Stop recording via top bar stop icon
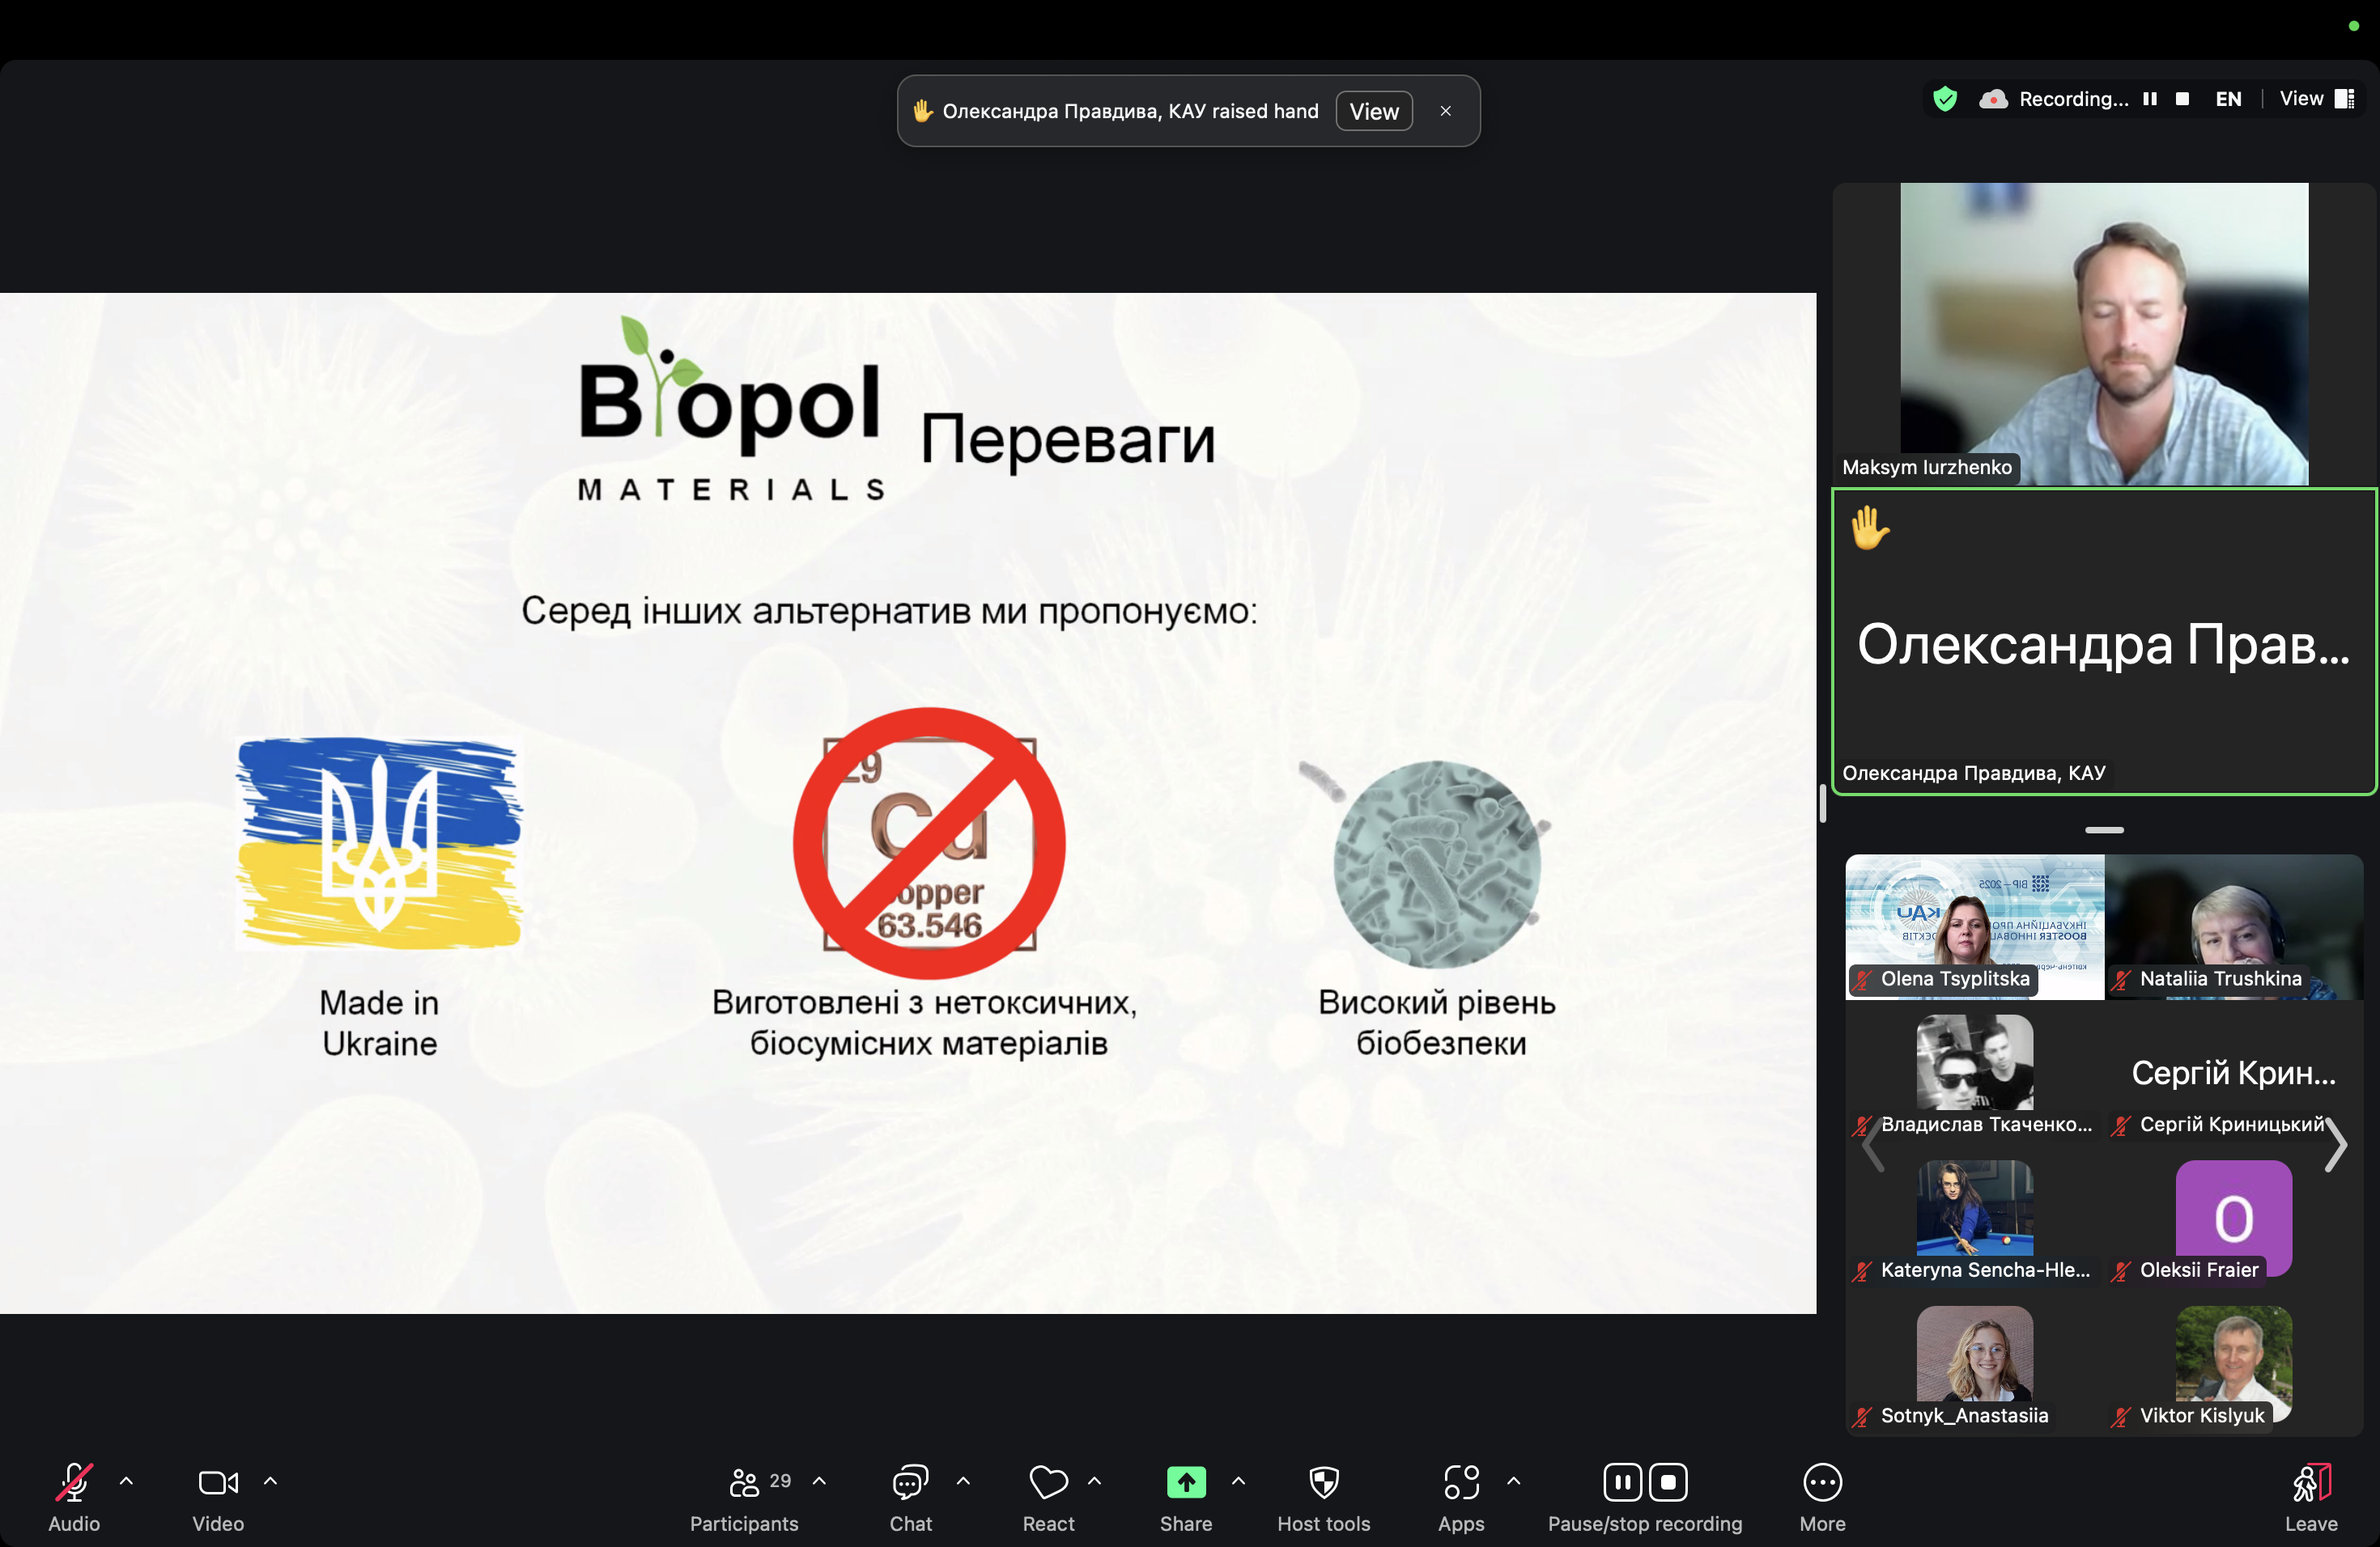2380x1547 pixels. coord(2183,99)
